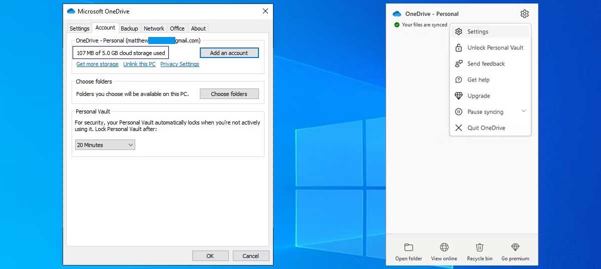601x269 pixels.
Task: Click the View online globe icon
Action: click(x=444, y=247)
